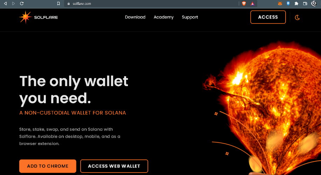Screen dimensions: 321x175
Task: Open the Support nav link
Action: pyautogui.click(x=190, y=17)
